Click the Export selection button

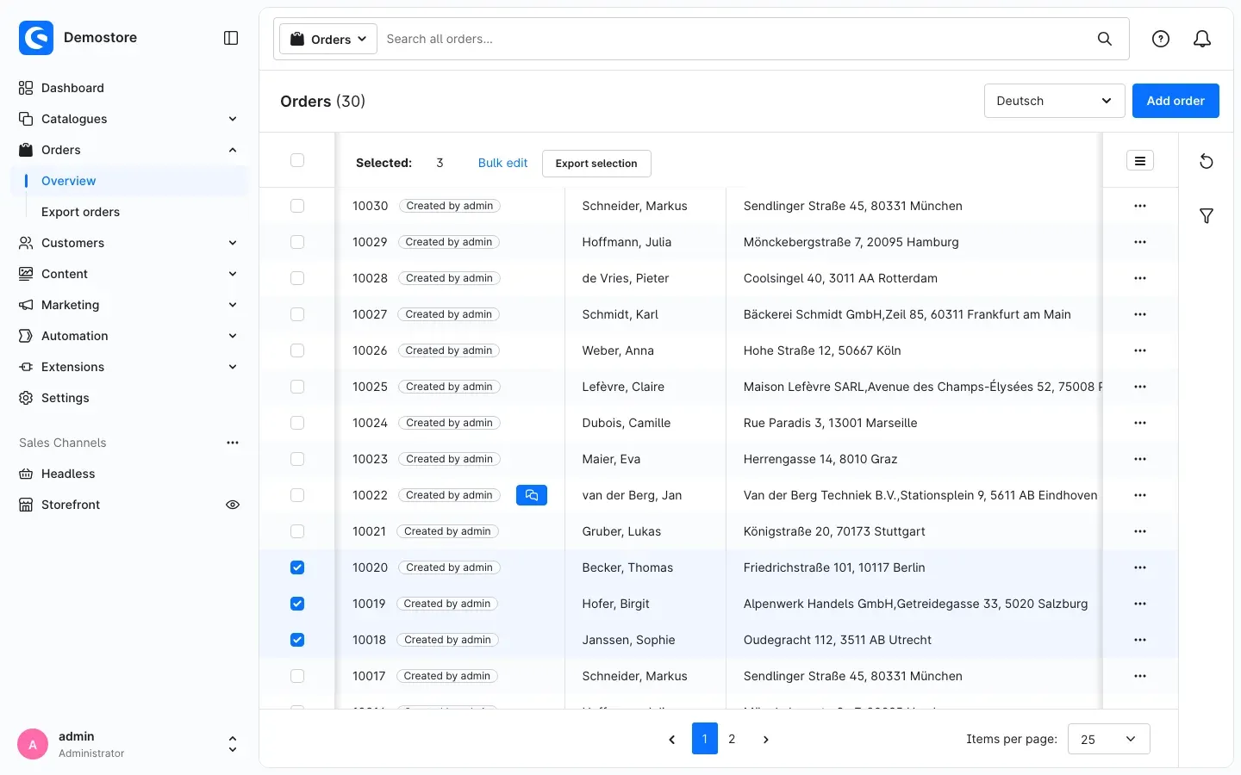click(596, 164)
